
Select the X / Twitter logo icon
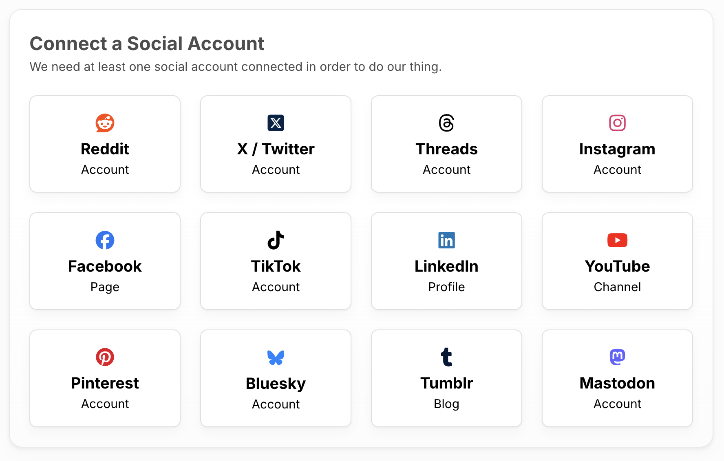tap(276, 123)
